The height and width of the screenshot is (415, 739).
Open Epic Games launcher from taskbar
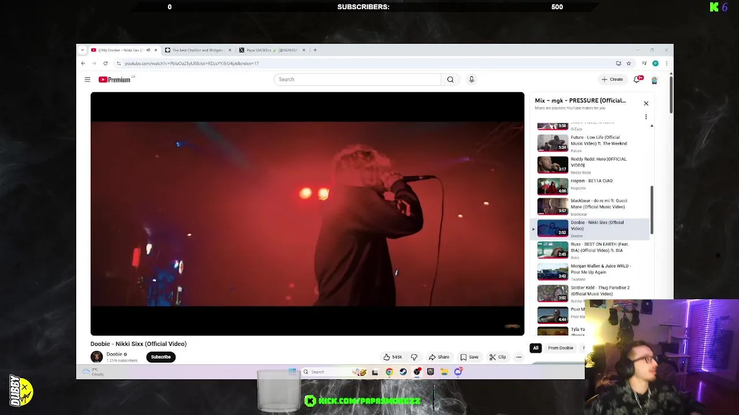point(430,372)
